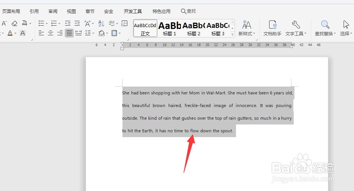Open the font color dropdown arrow
354x191 pixels.
(15, 33)
